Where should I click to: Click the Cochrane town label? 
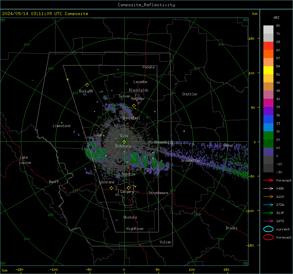[x=106, y=182]
